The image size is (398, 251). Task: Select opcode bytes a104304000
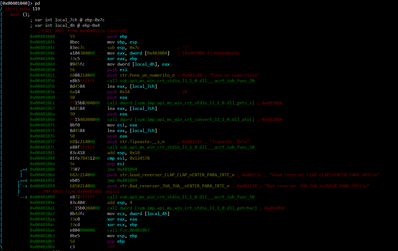[x=82, y=53]
